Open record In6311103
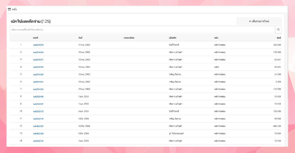 click(38, 89)
